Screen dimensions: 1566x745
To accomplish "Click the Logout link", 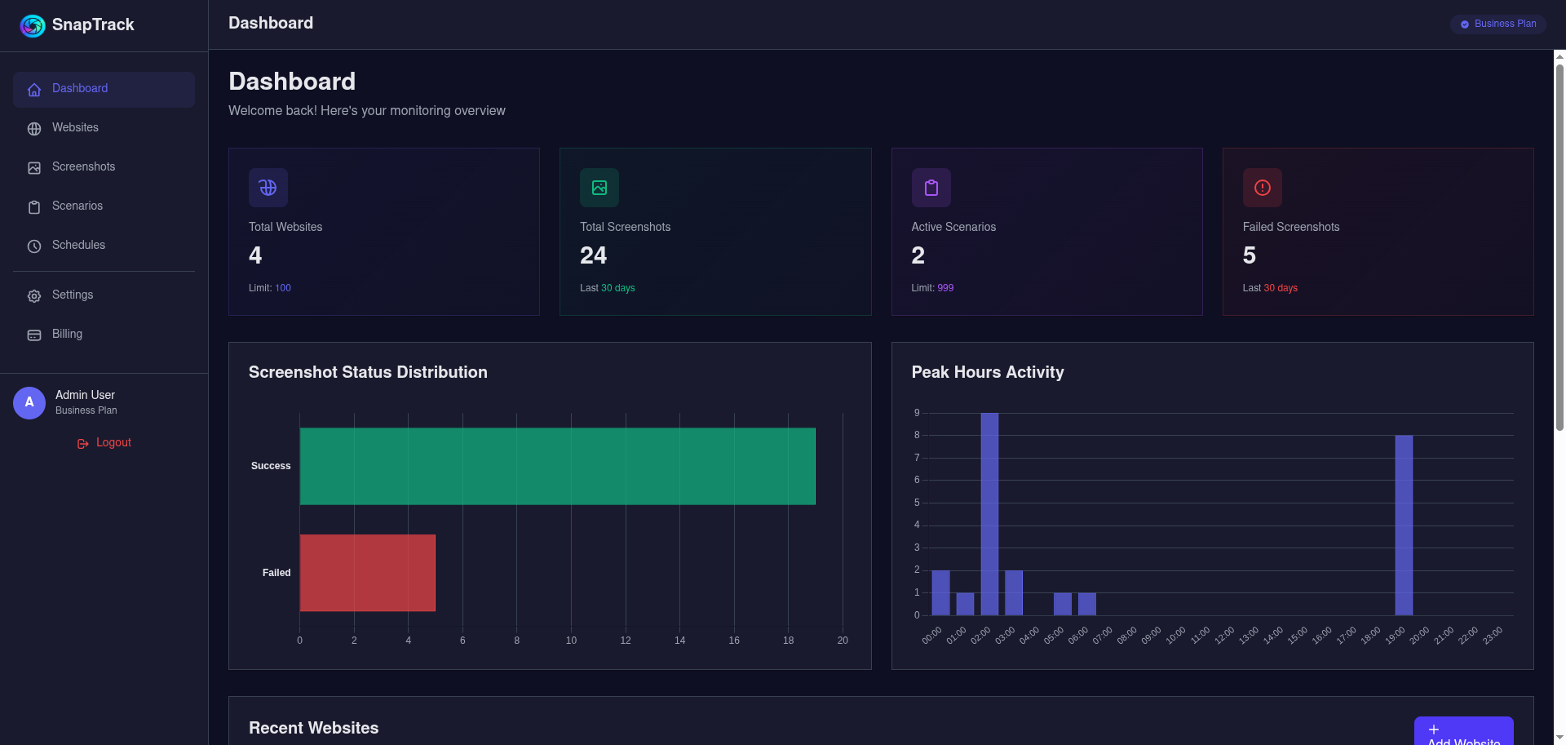I will [113, 442].
